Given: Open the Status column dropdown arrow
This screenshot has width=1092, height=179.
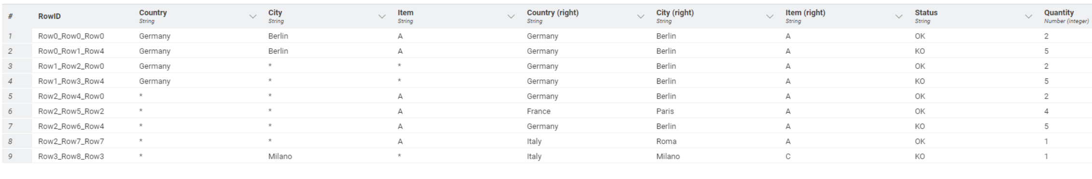Looking at the screenshot, I should (x=1028, y=16).
